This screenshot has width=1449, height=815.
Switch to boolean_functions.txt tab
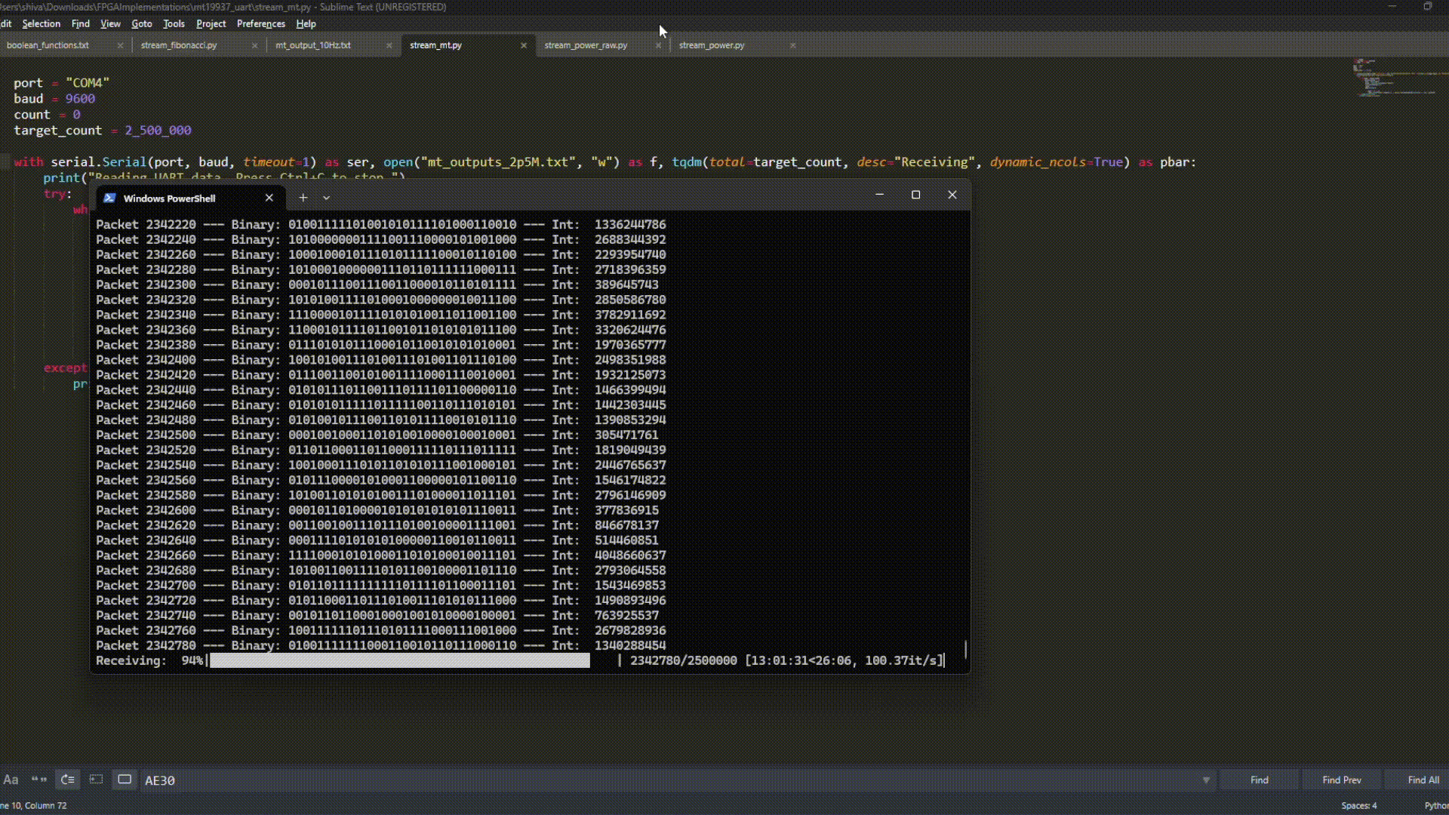pos(48,45)
